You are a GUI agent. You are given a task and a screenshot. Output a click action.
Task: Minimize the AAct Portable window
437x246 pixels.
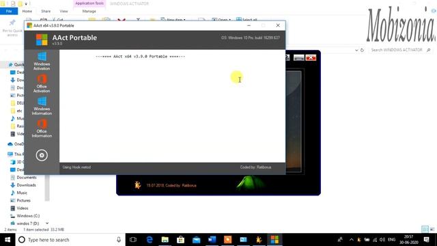pos(249,25)
